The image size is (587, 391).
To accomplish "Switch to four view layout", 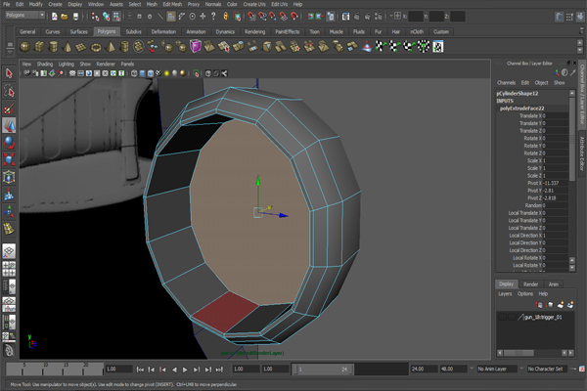I will coord(9,269).
